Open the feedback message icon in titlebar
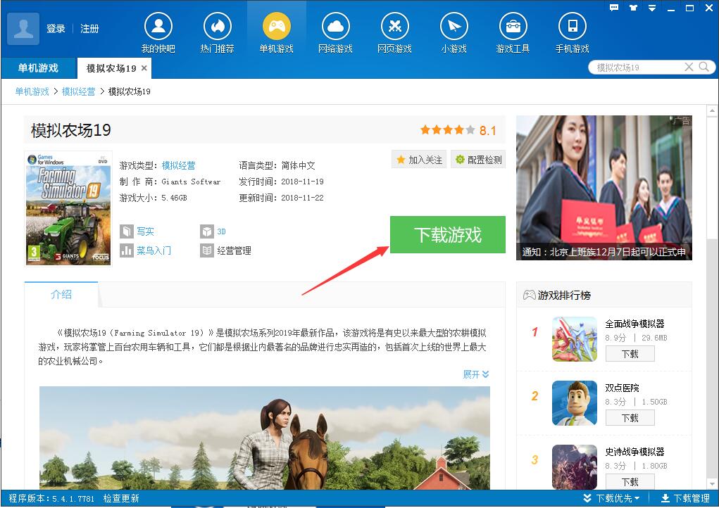The height and width of the screenshot is (508, 719). (x=613, y=7)
